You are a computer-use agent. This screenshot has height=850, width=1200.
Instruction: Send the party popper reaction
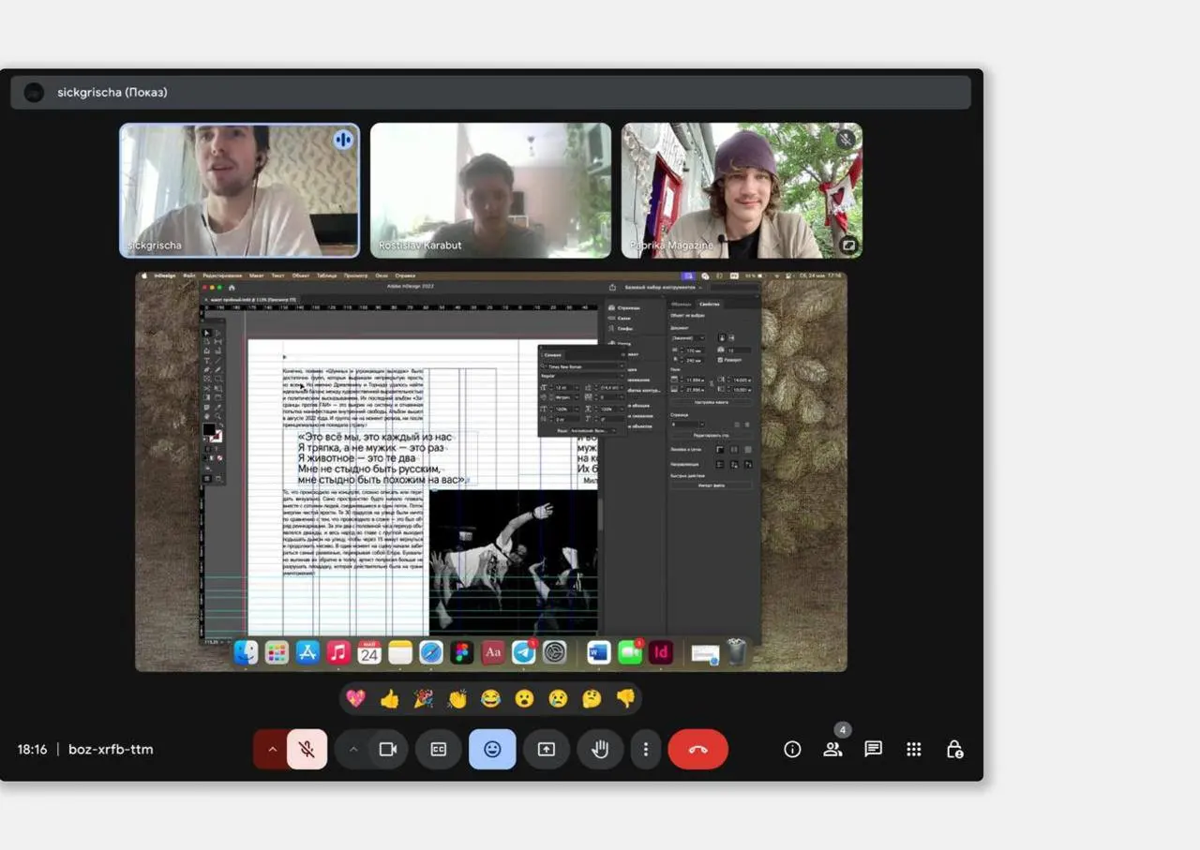(x=423, y=698)
